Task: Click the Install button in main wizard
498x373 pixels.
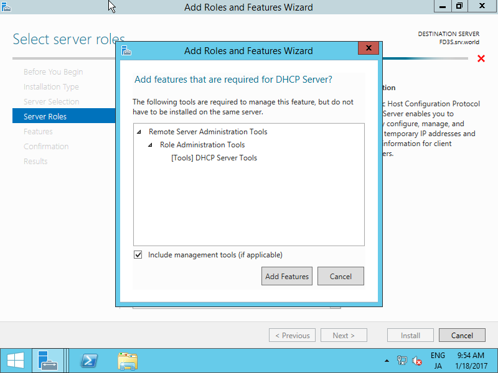Action: pos(410,335)
